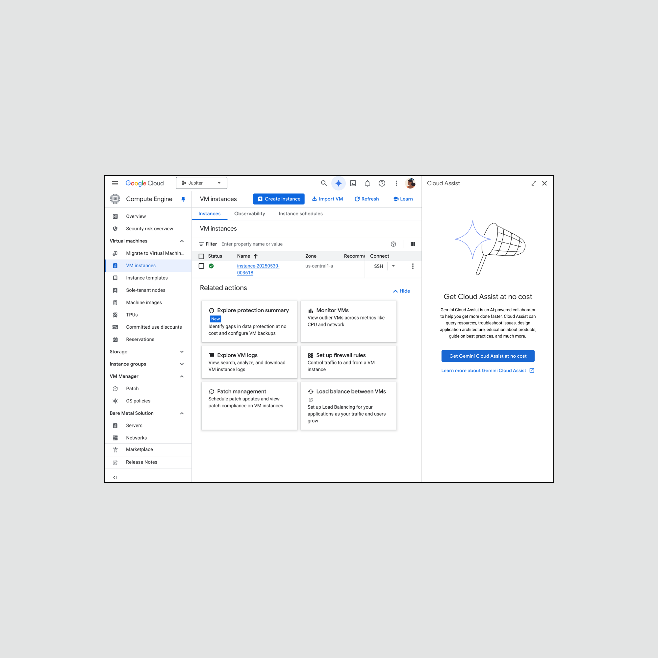Collapse the VM Manager section
Screen dimensions: 658x658
pos(182,376)
